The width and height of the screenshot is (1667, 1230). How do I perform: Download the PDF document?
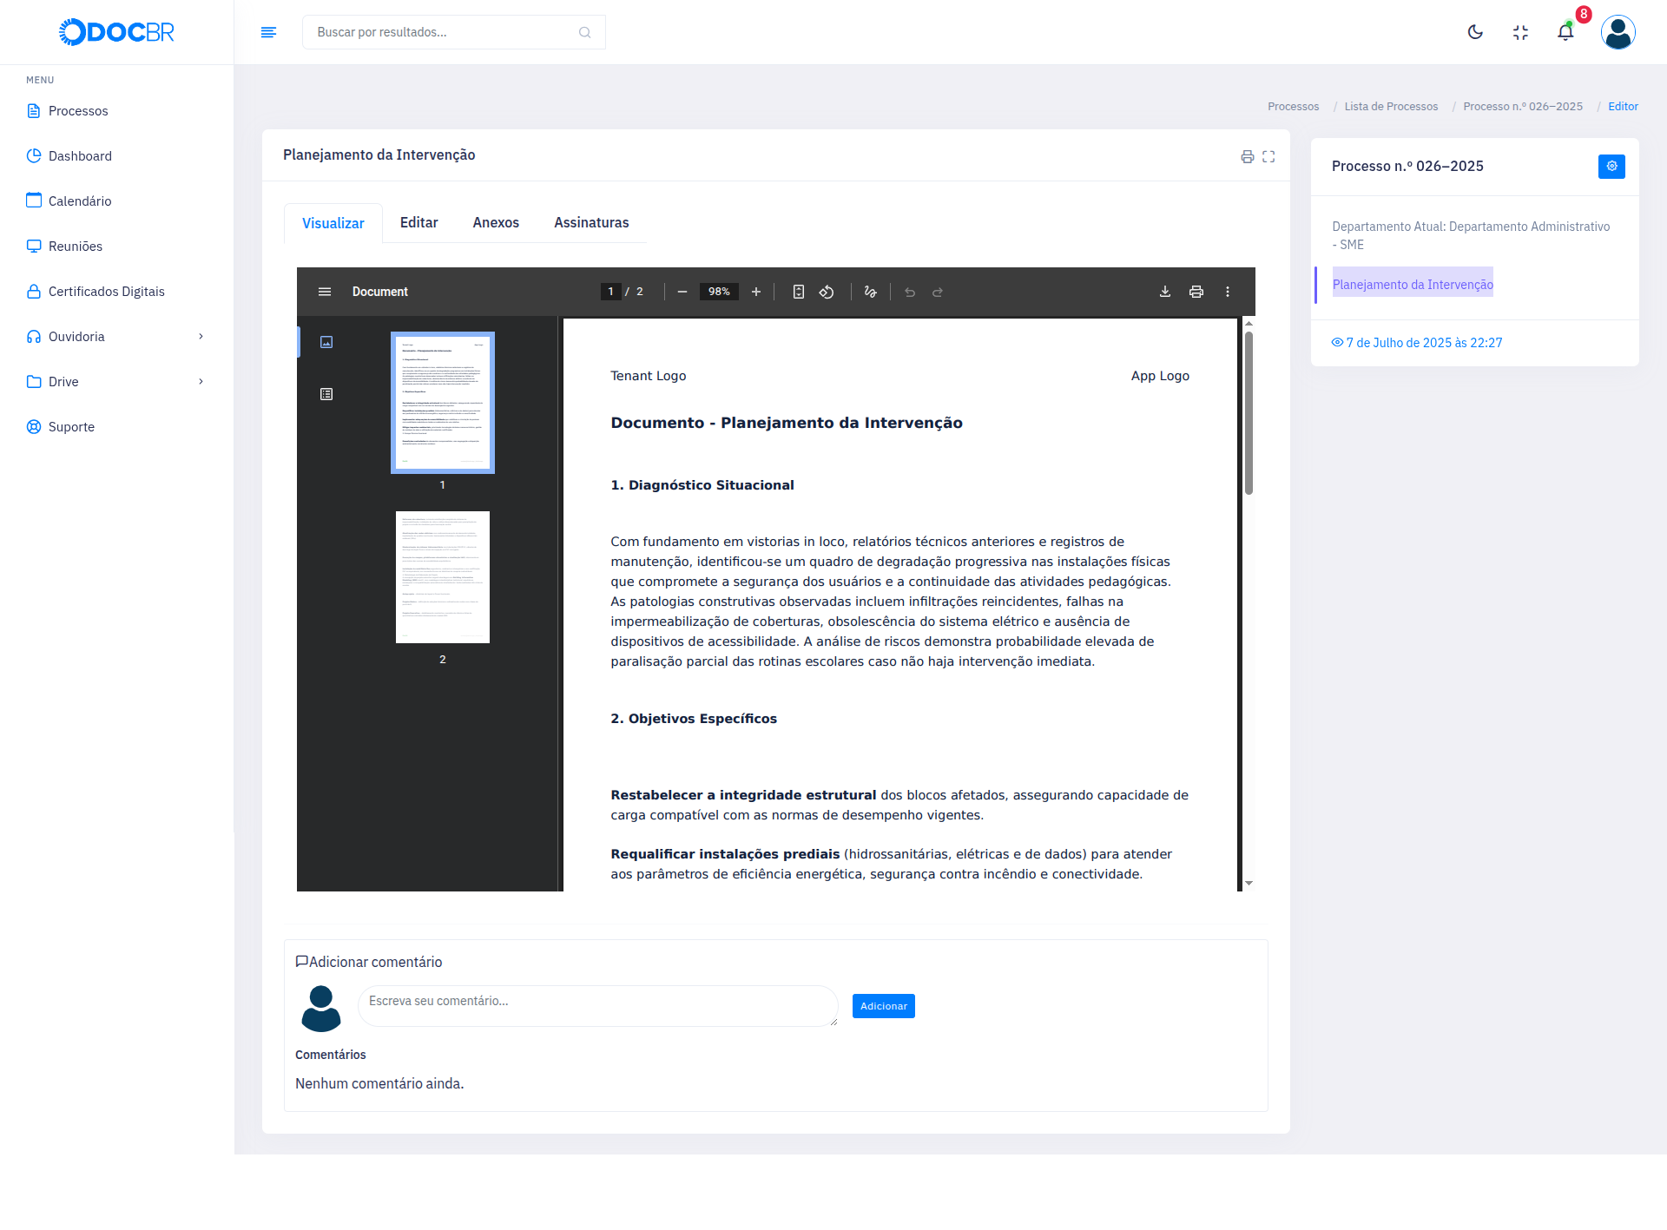coord(1165,292)
